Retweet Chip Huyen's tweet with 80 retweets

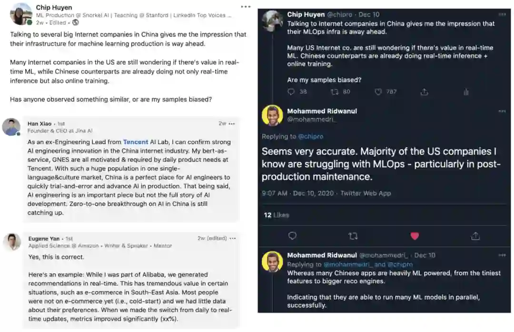point(334,92)
